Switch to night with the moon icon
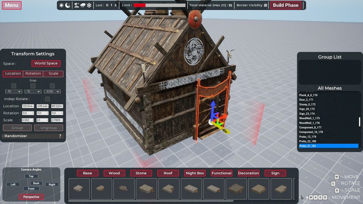 point(68,5)
